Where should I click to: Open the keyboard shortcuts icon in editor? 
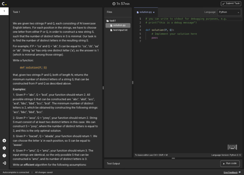[x=232, y=147]
